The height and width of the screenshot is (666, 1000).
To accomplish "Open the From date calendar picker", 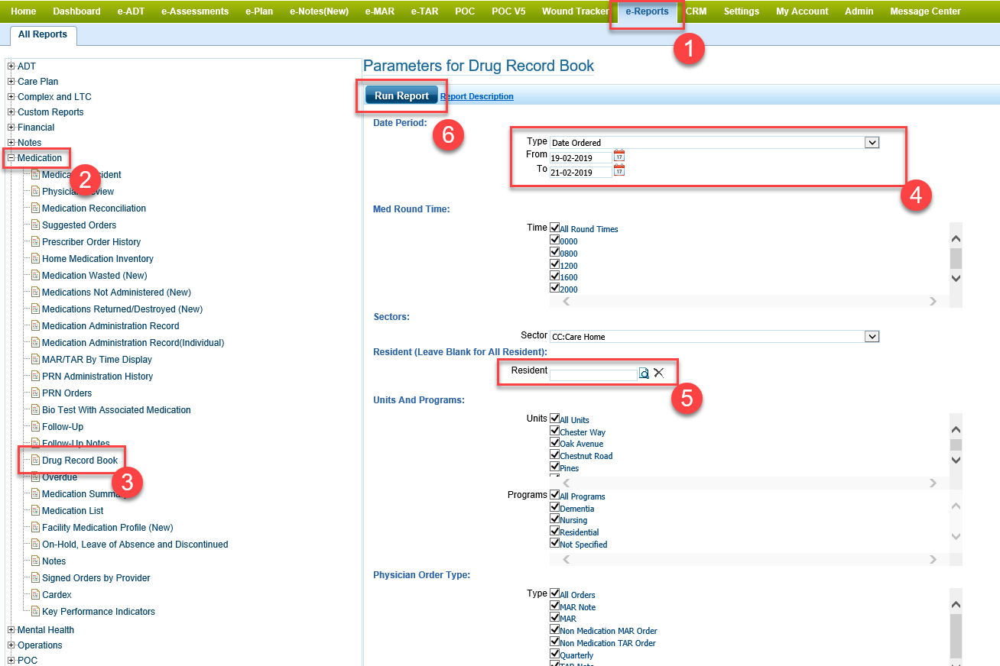I will tap(619, 156).
